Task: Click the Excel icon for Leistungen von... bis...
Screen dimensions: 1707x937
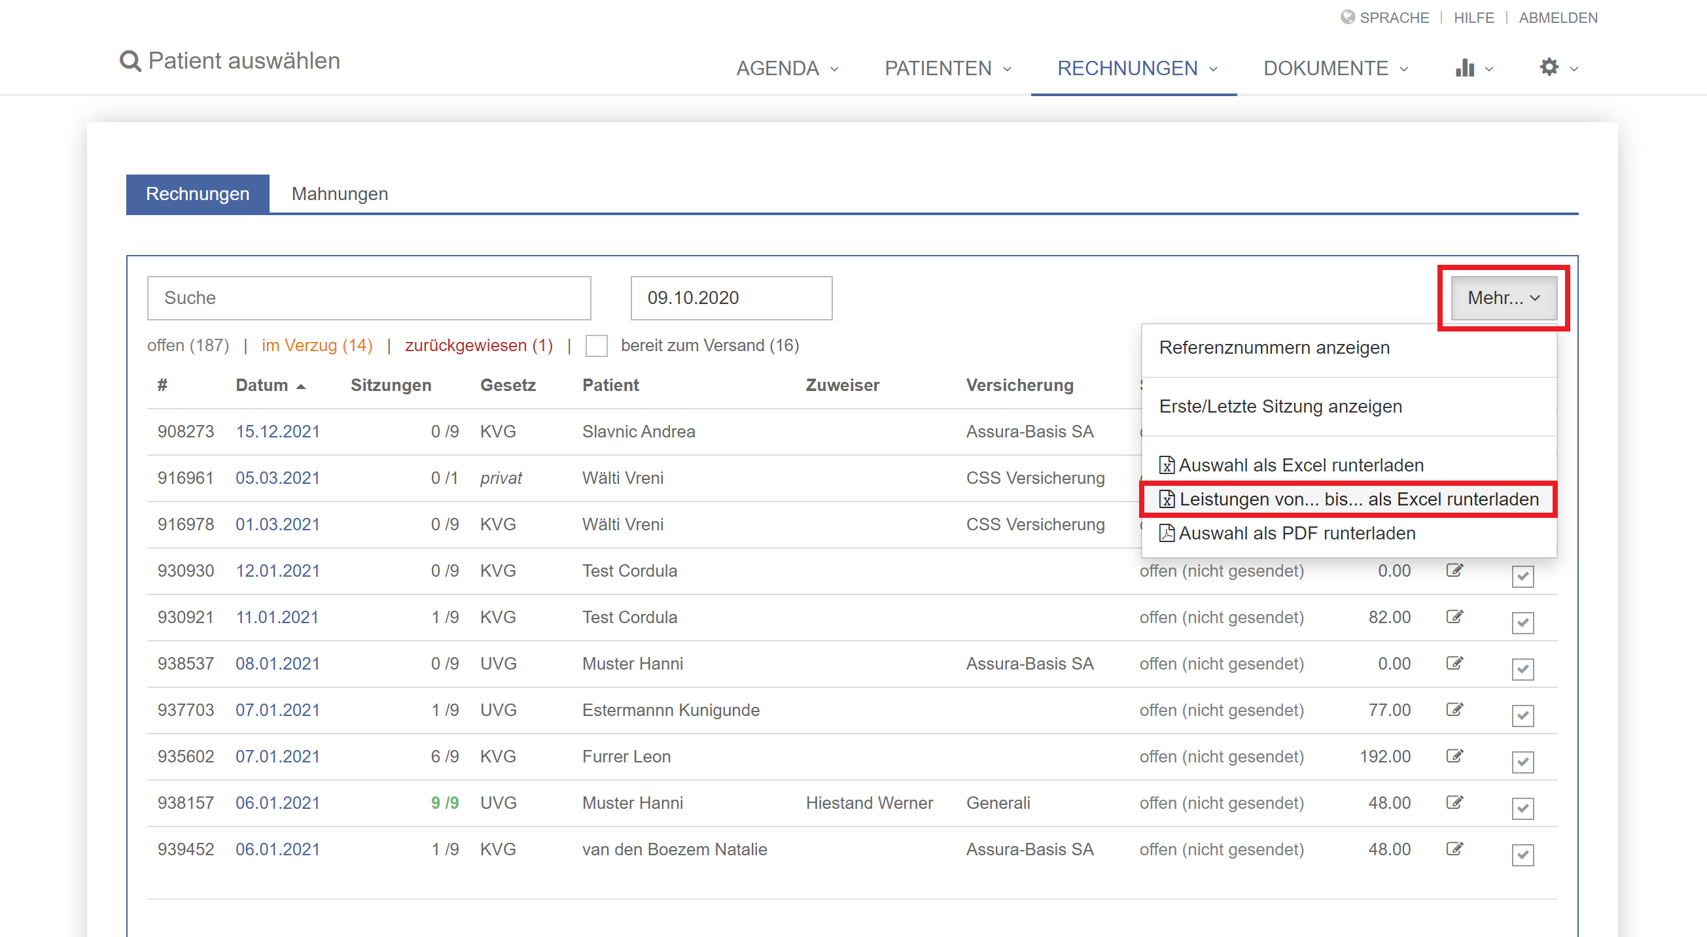Action: [x=1167, y=499]
